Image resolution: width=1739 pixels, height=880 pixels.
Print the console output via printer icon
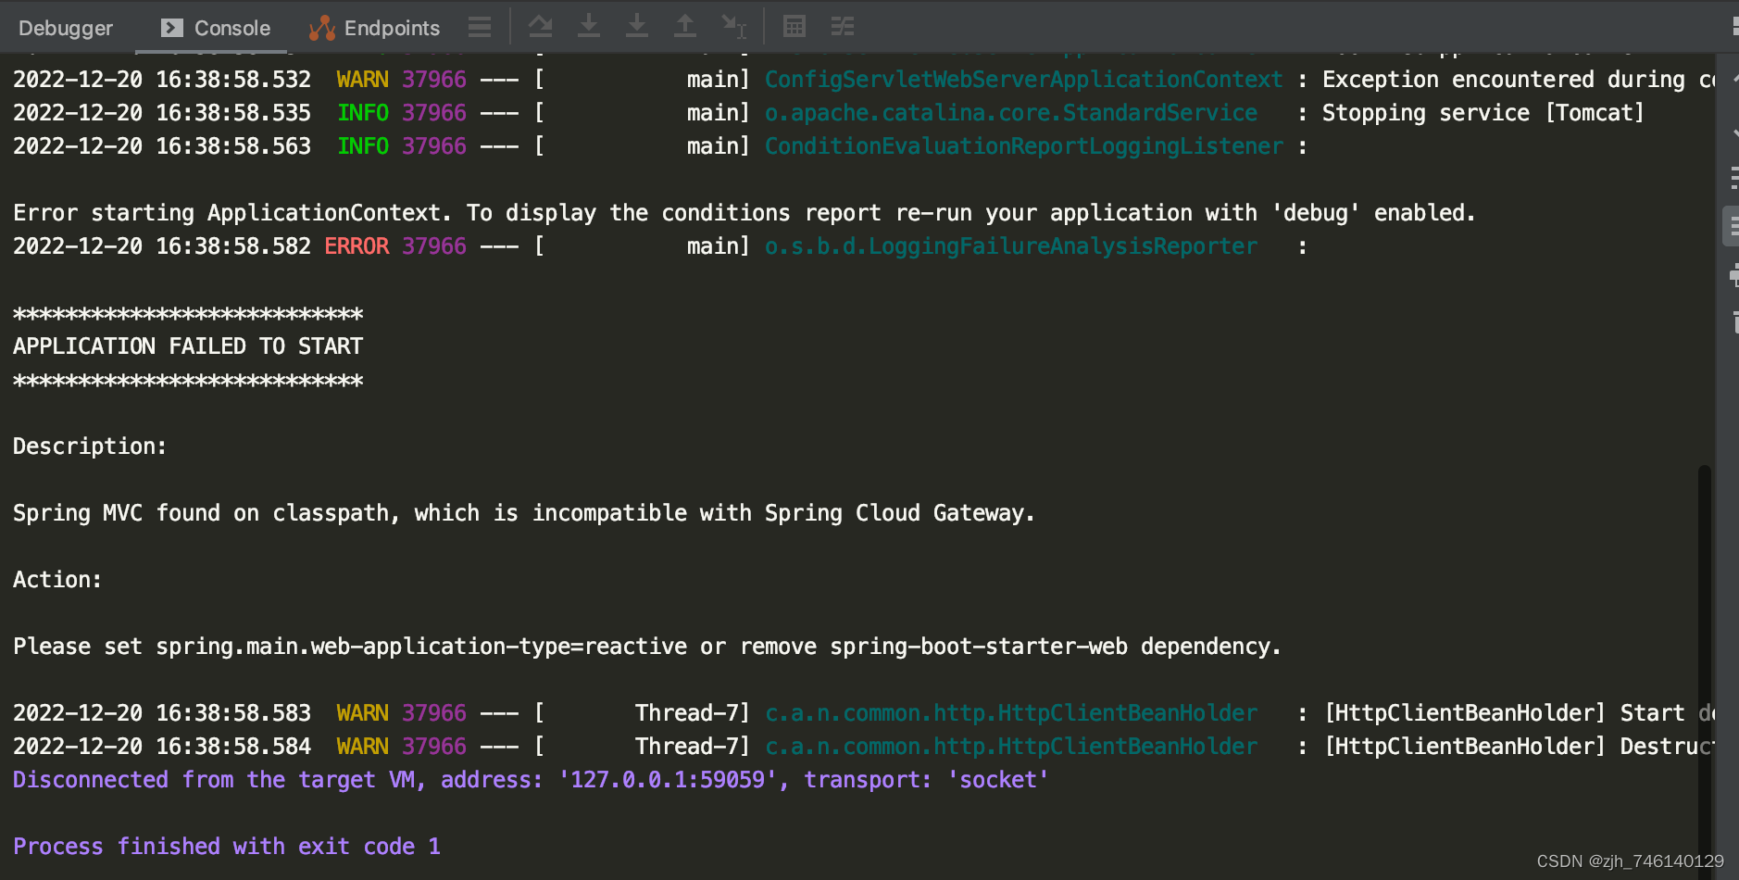coord(1733,275)
